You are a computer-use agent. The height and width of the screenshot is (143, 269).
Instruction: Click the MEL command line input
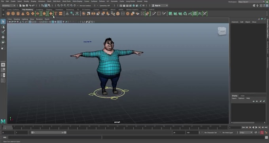click(x=55, y=137)
